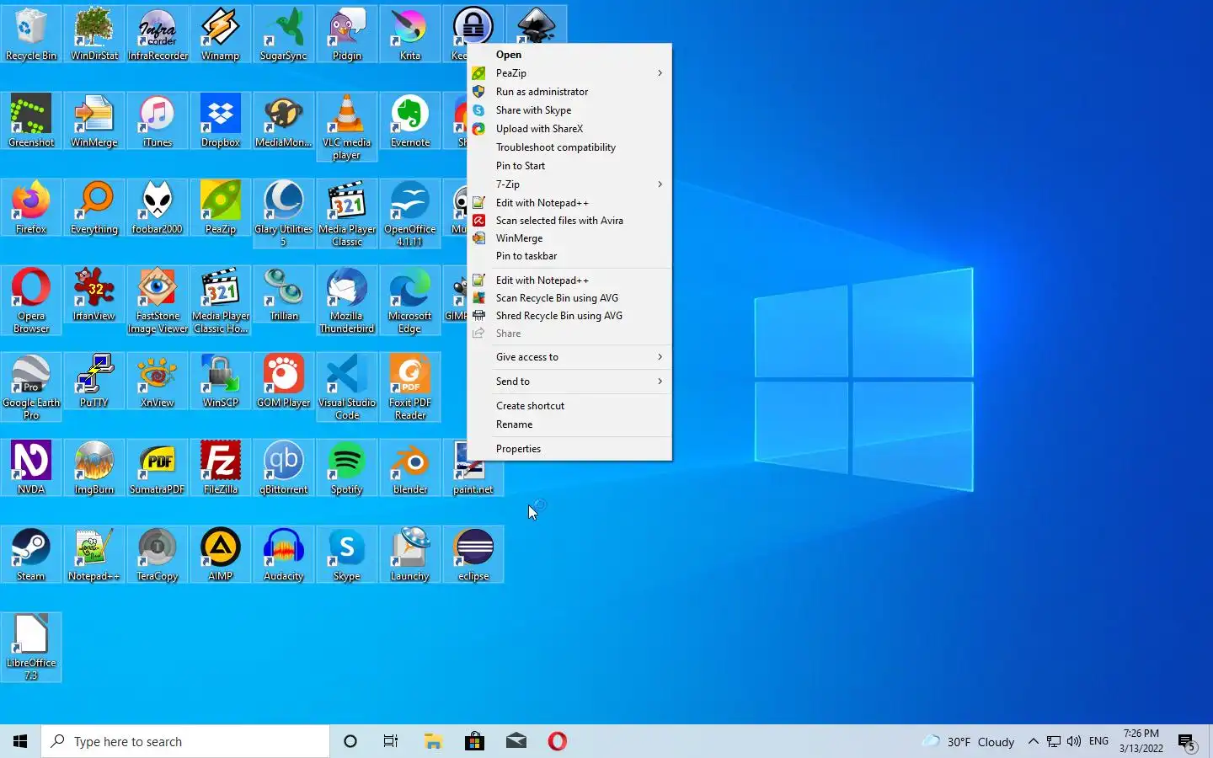Expand the PeaZip submenu
Screen dimensions: 1213x758
(569, 73)
